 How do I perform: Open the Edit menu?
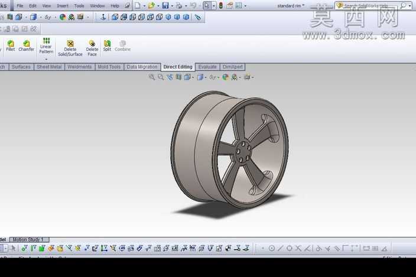coord(32,5)
